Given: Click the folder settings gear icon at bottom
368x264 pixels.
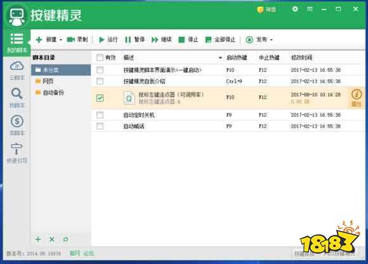Looking at the screenshot, I should [65, 239].
